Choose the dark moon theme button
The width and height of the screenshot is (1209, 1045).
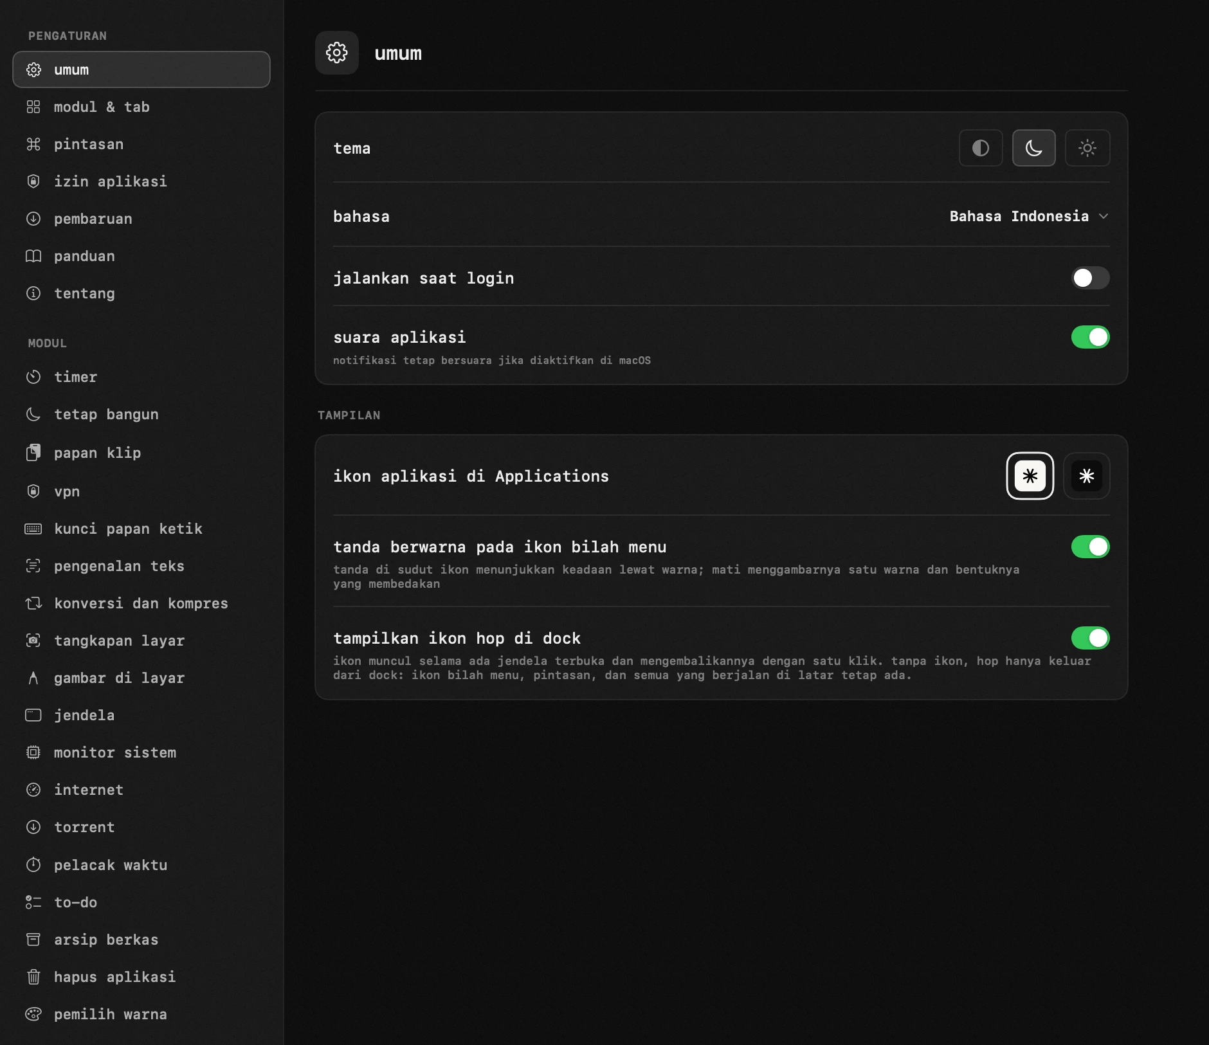pyautogui.click(x=1033, y=148)
